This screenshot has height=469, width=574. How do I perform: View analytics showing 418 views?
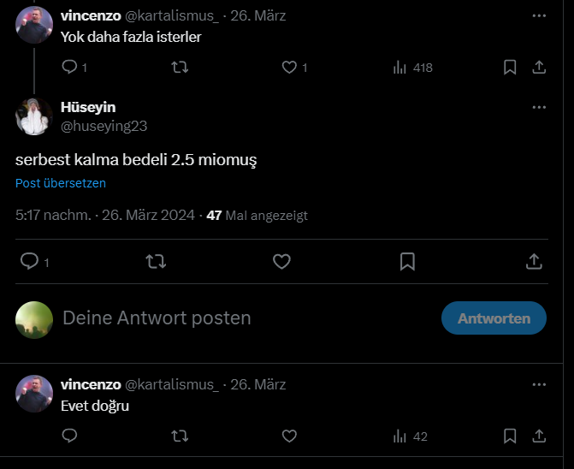tap(399, 67)
